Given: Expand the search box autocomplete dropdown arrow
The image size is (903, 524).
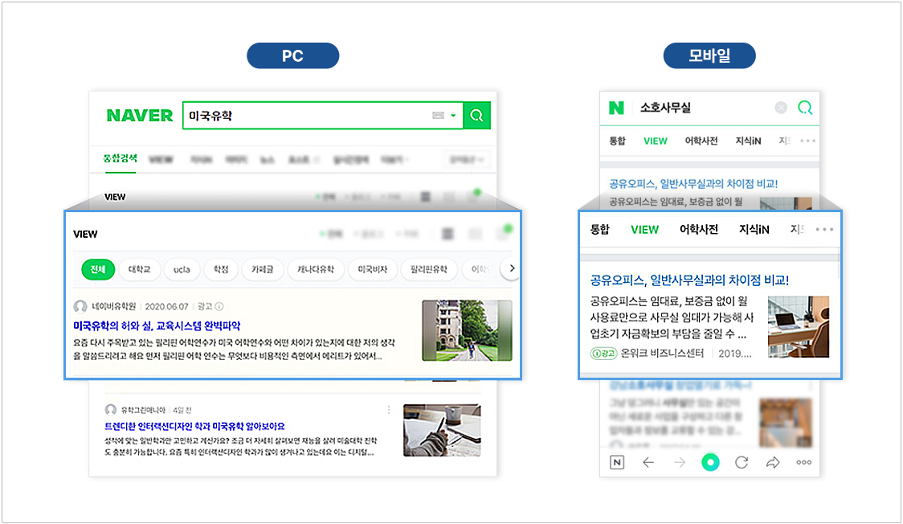Looking at the screenshot, I should click(x=453, y=116).
